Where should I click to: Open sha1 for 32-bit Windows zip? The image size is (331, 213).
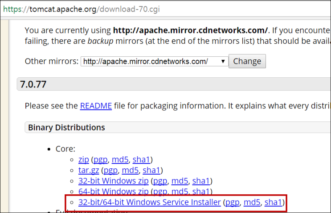tap(201, 181)
